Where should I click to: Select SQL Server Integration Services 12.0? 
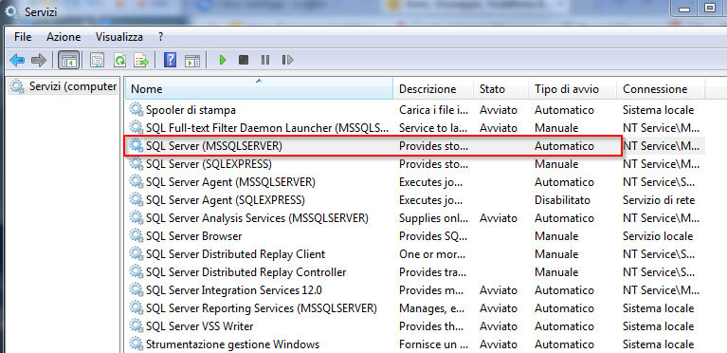415,290
